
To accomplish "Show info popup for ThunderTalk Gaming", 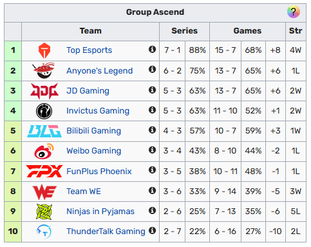I will point(152,230).
